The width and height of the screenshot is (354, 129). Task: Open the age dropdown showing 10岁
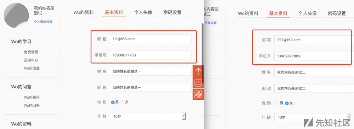(x=148, y=116)
